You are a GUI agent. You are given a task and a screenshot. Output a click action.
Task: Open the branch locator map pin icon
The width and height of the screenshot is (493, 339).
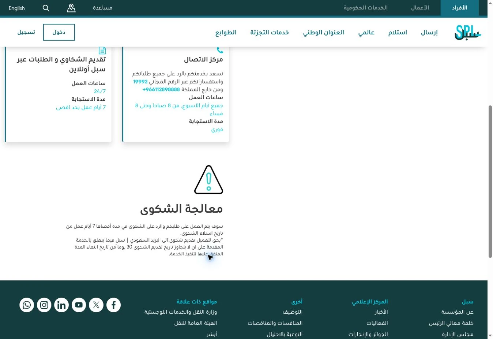click(x=71, y=8)
